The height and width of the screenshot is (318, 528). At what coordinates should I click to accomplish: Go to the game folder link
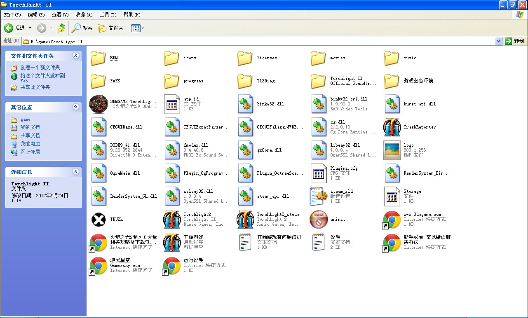coord(25,119)
